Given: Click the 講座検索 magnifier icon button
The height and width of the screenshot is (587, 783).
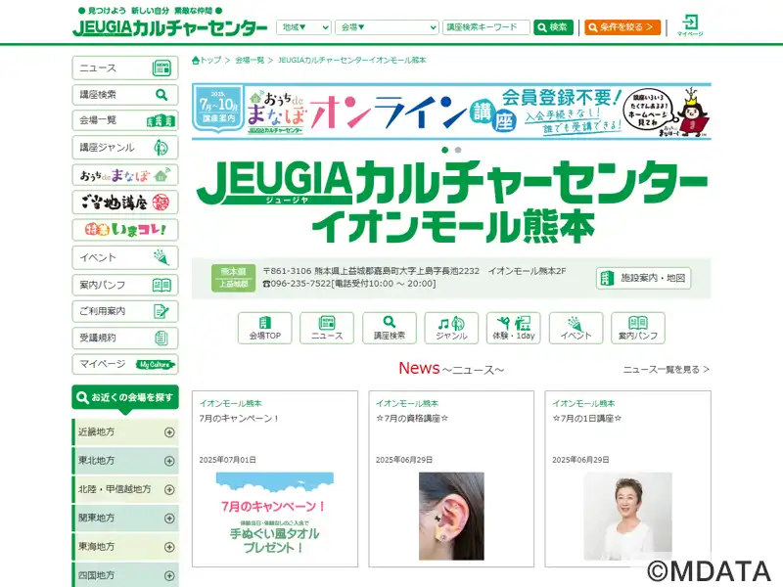Looking at the screenshot, I should 389,328.
